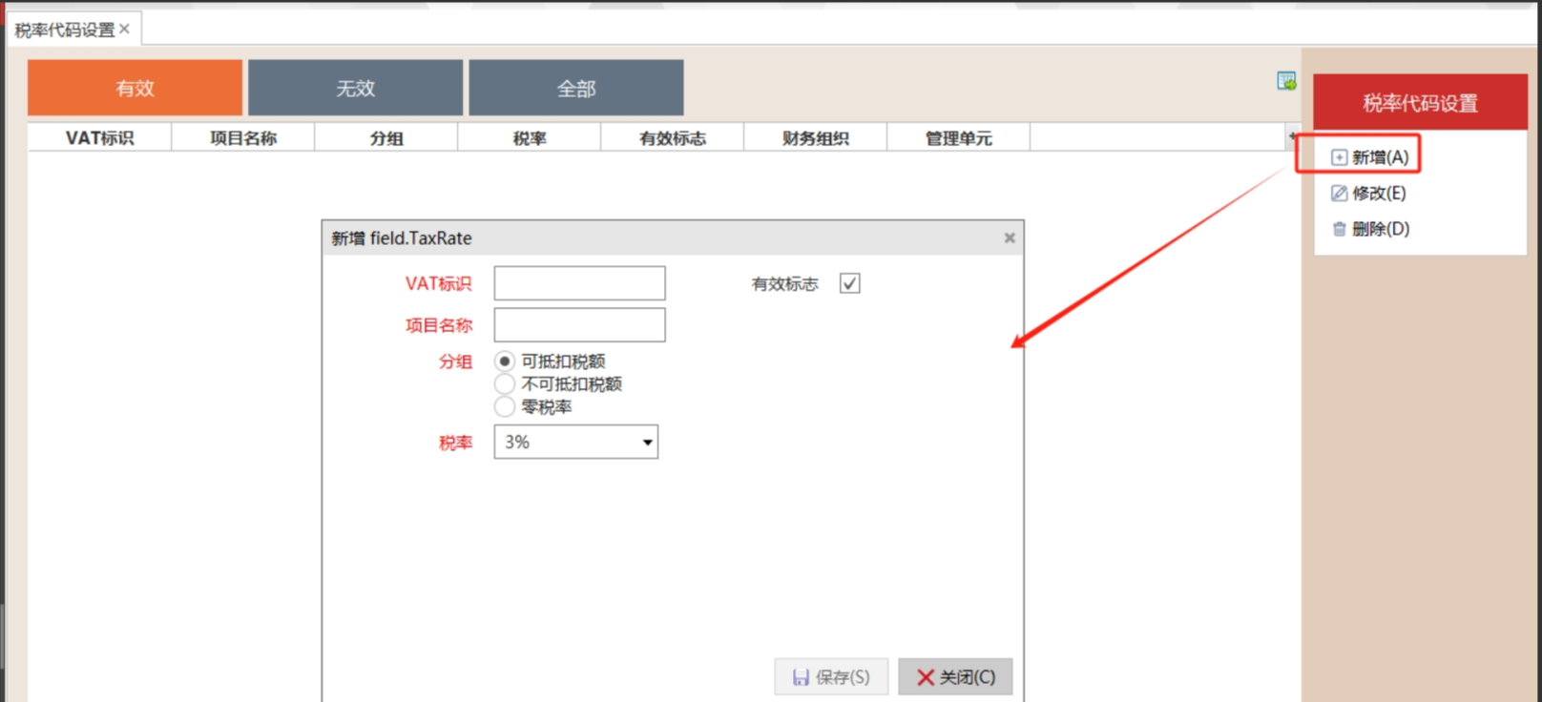Switch to the 有效 filter tab
This screenshot has height=702, width=1542.
click(135, 88)
